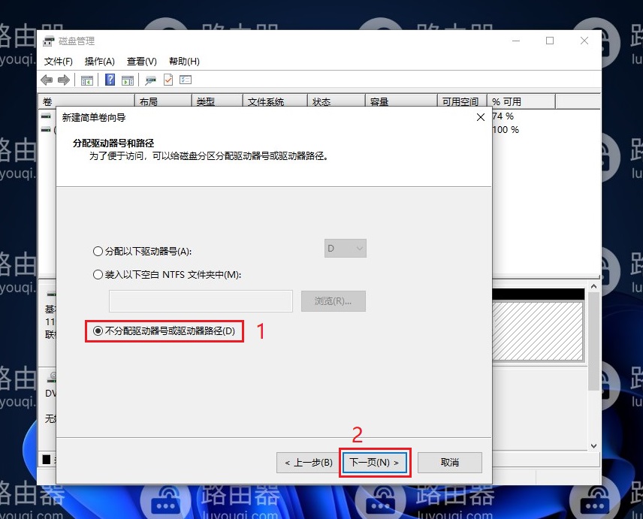Click the disk view vertical scrollbar thumb

(x=593, y=341)
